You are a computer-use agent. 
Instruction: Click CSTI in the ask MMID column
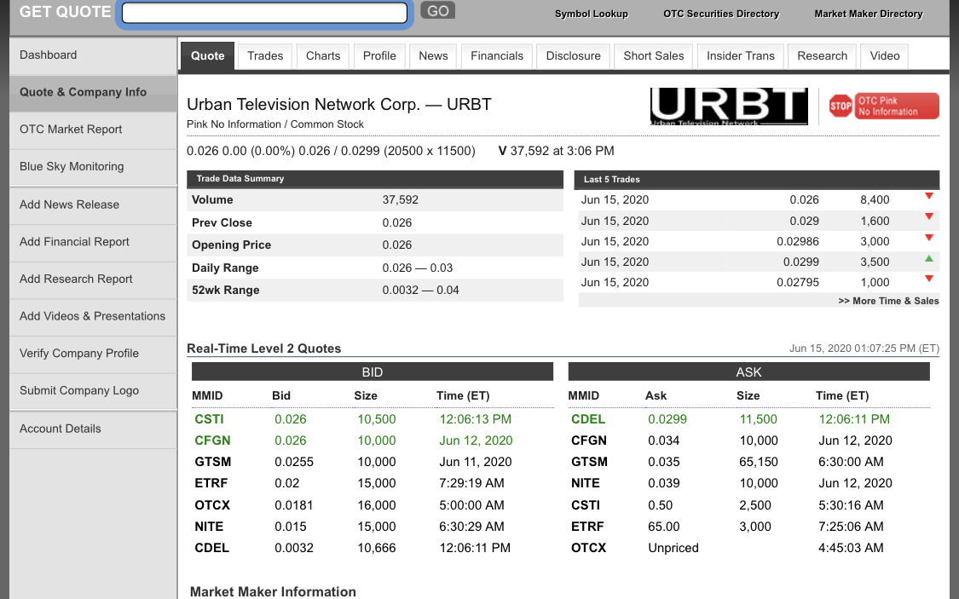[x=586, y=505]
